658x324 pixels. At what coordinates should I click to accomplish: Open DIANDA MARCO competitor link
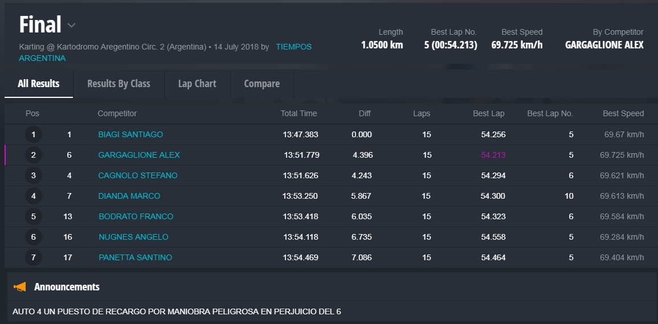pyautogui.click(x=129, y=196)
